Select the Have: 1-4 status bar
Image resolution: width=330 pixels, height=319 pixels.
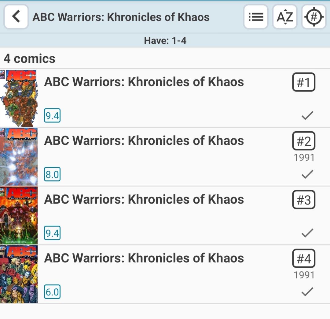click(x=165, y=40)
